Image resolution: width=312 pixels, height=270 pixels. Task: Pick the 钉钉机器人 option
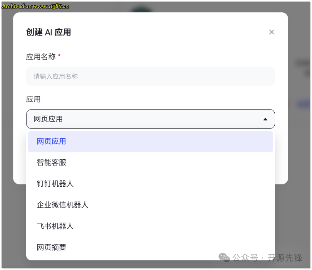click(x=150, y=184)
